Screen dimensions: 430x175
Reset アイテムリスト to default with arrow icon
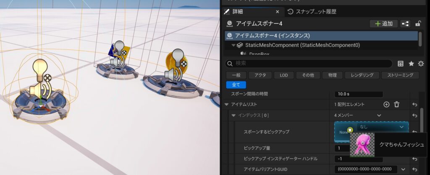(x=414, y=104)
